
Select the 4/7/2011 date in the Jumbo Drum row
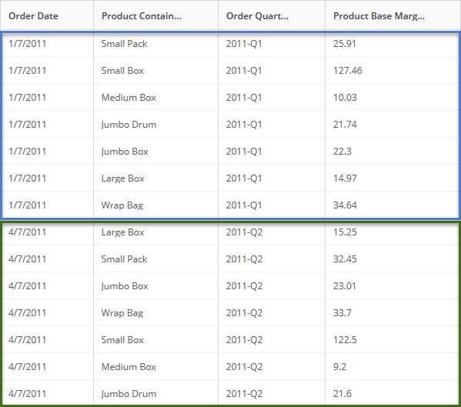(x=28, y=393)
